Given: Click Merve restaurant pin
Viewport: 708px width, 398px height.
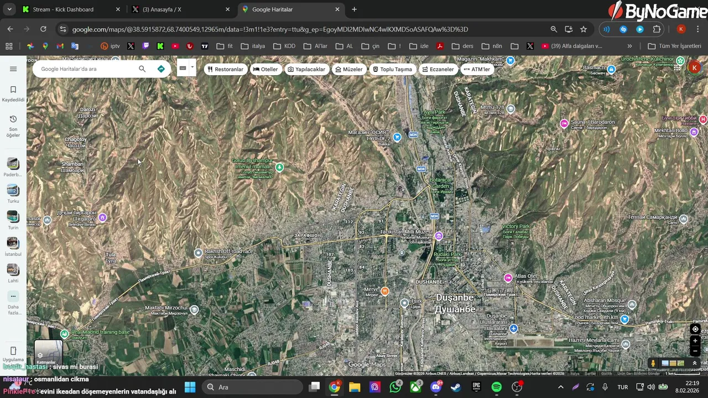Looking at the screenshot, I should [x=385, y=291].
